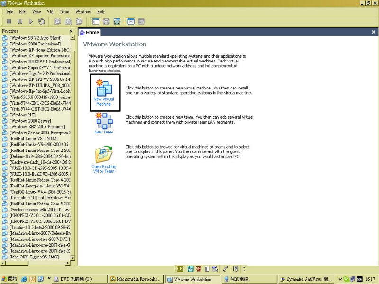Launch Internet Explorer from Quick Launch
The height and width of the screenshot is (284, 379).
24,279
